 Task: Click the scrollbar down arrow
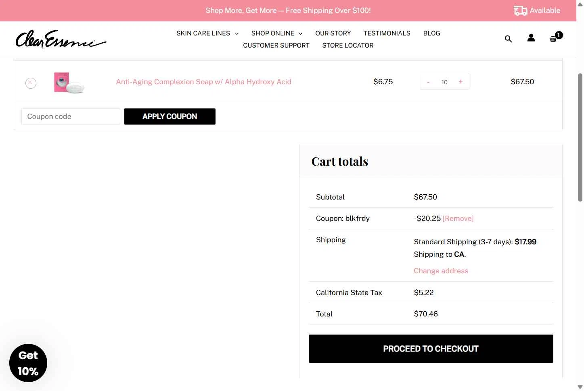click(580, 387)
